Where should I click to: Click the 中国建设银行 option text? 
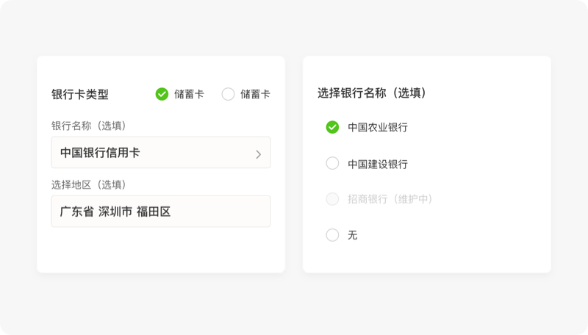click(x=378, y=164)
